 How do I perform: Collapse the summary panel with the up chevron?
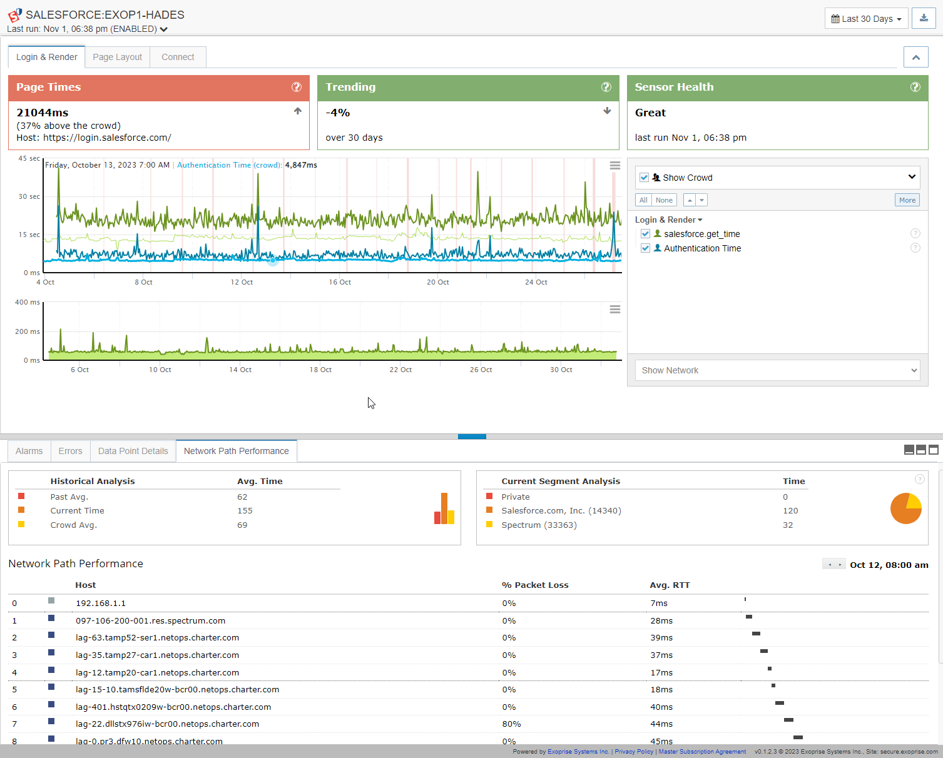pos(915,57)
